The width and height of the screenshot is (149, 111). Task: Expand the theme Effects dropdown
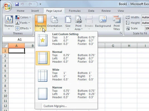[x=23, y=28]
